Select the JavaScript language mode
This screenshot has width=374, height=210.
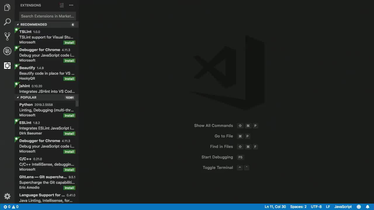(343, 206)
